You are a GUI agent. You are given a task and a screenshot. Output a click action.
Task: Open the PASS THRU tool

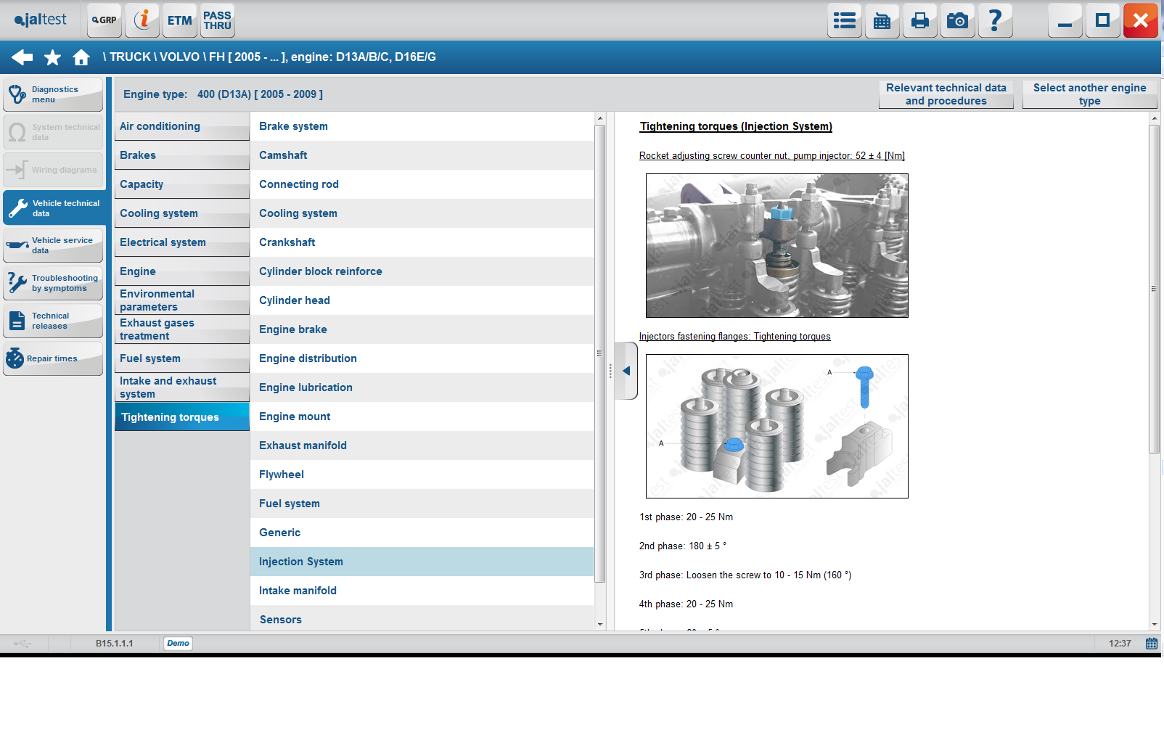(x=217, y=20)
